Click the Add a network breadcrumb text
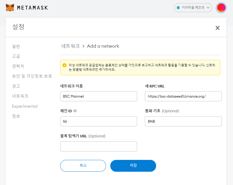This screenshot has width=233, height=185. click(x=103, y=46)
